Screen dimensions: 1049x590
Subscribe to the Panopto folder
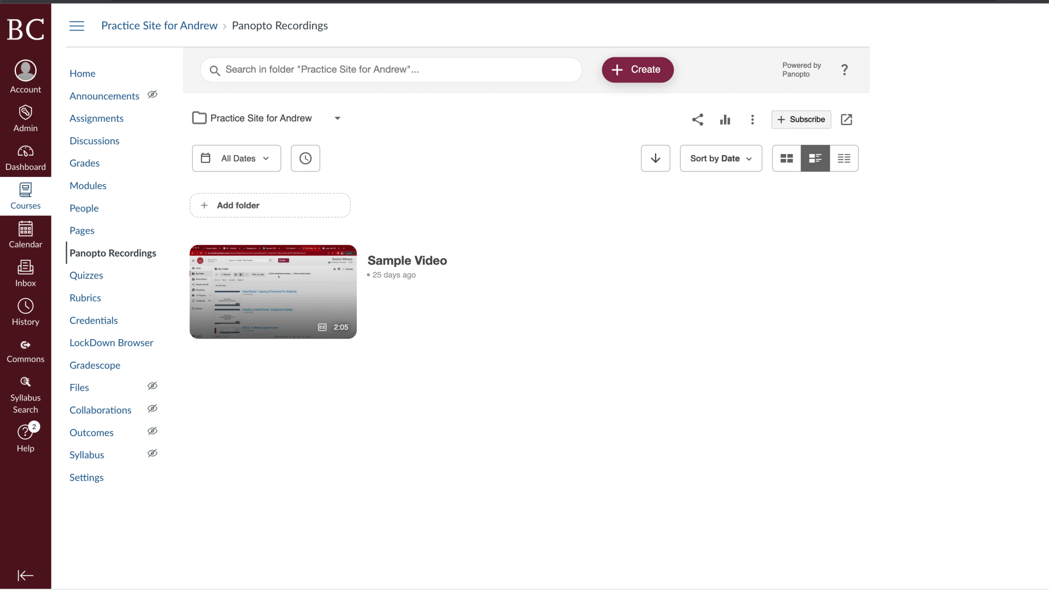[x=801, y=120]
